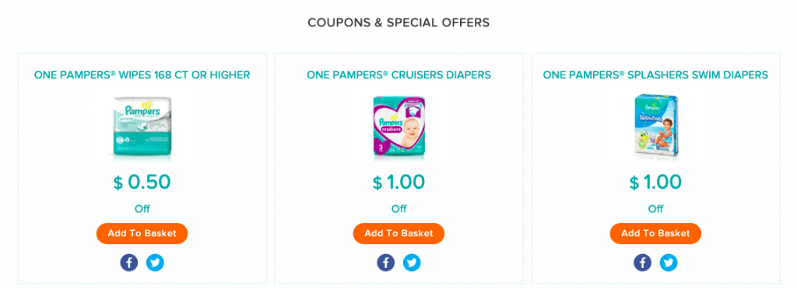Open the Pampers Splashers package image

(655, 125)
